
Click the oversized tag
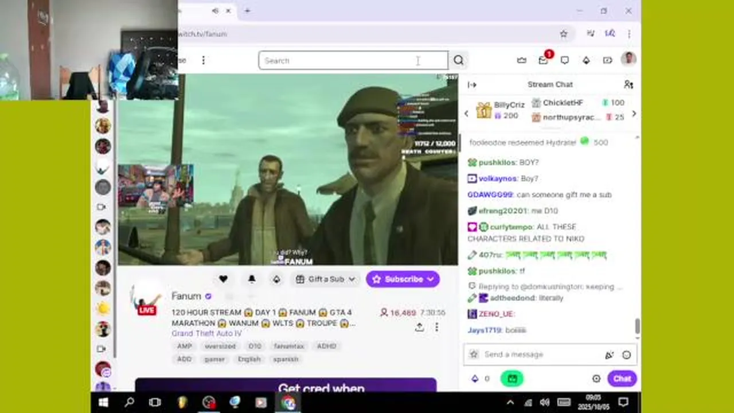[x=220, y=346]
